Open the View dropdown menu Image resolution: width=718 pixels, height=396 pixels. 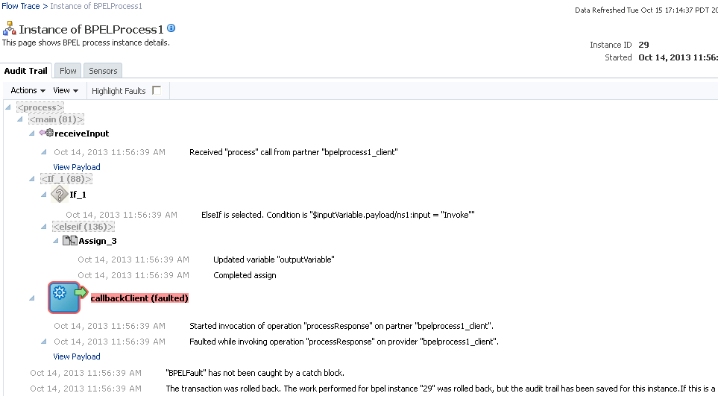click(x=66, y=91)
